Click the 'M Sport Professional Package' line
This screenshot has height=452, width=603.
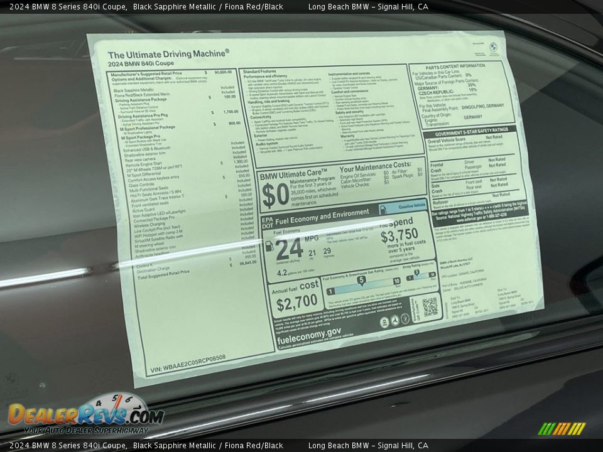tap(147, 128)
